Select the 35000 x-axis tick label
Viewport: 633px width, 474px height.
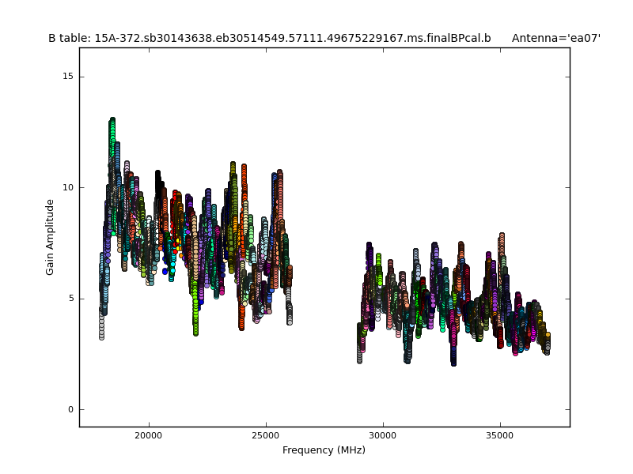click(x=499, y=435)
